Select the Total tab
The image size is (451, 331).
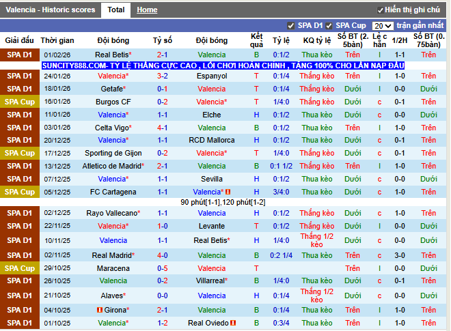click(x=116, y=10)
